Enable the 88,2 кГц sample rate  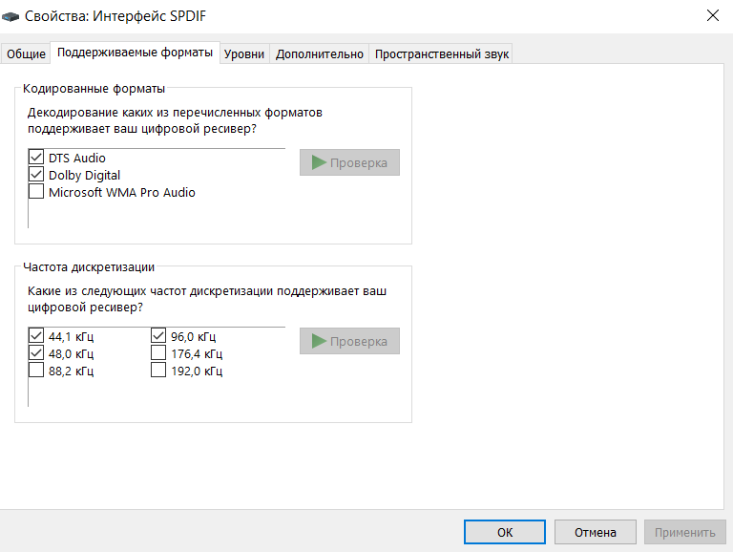36,371
